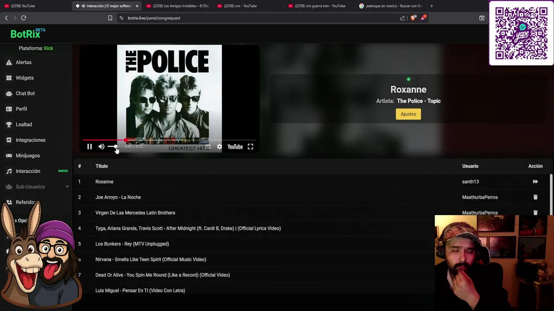
Task: Click the Sub-Usuarios people icon
Action: click(x=9, y=187)
